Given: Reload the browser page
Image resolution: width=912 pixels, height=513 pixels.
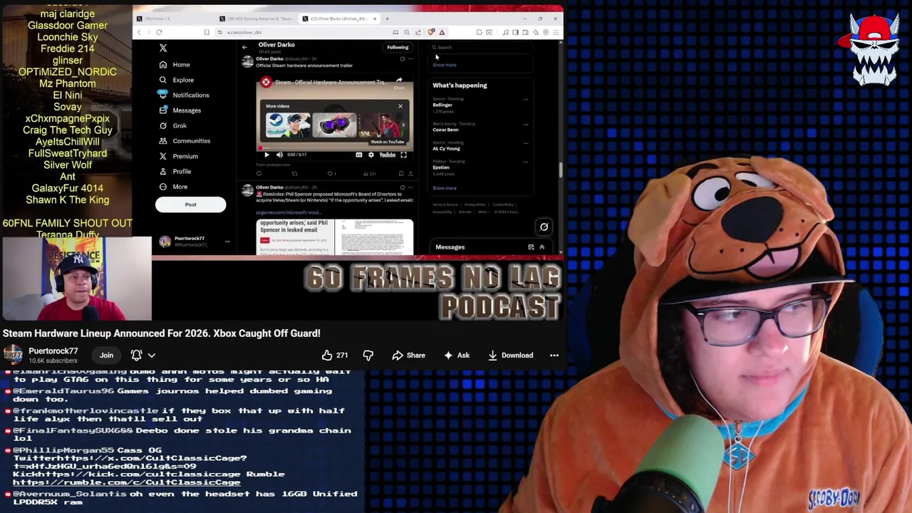Looking at the screenshot, I should [x=159, y=32].
